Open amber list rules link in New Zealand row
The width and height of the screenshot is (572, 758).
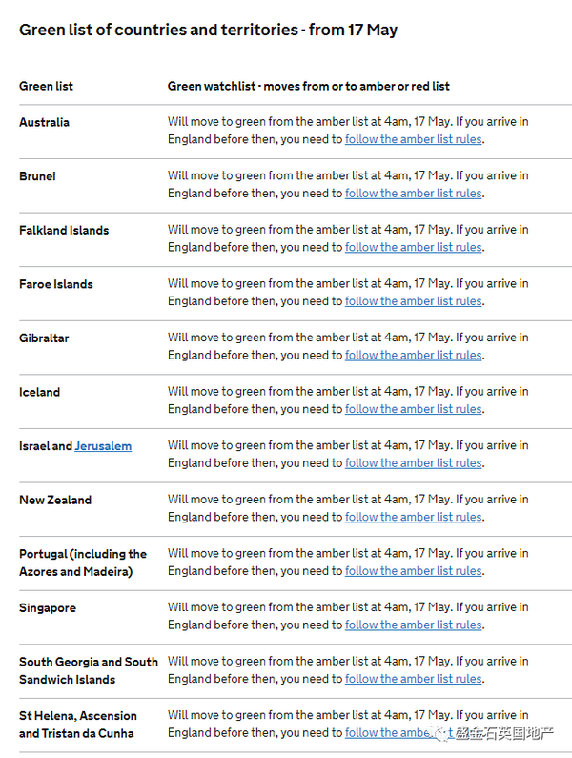point(414,518)
